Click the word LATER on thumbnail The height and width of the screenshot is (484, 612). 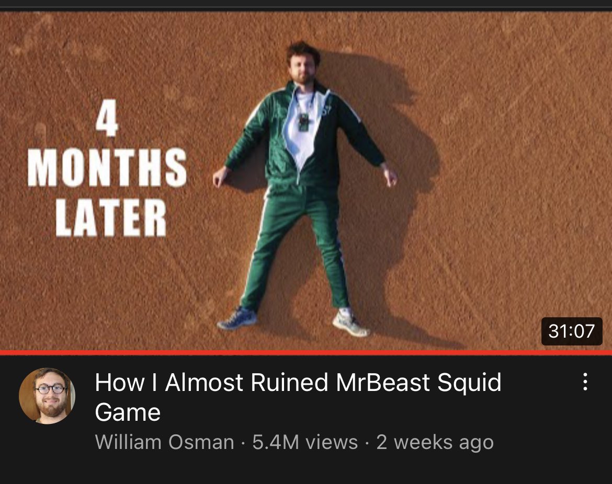[x=111, y=217]
